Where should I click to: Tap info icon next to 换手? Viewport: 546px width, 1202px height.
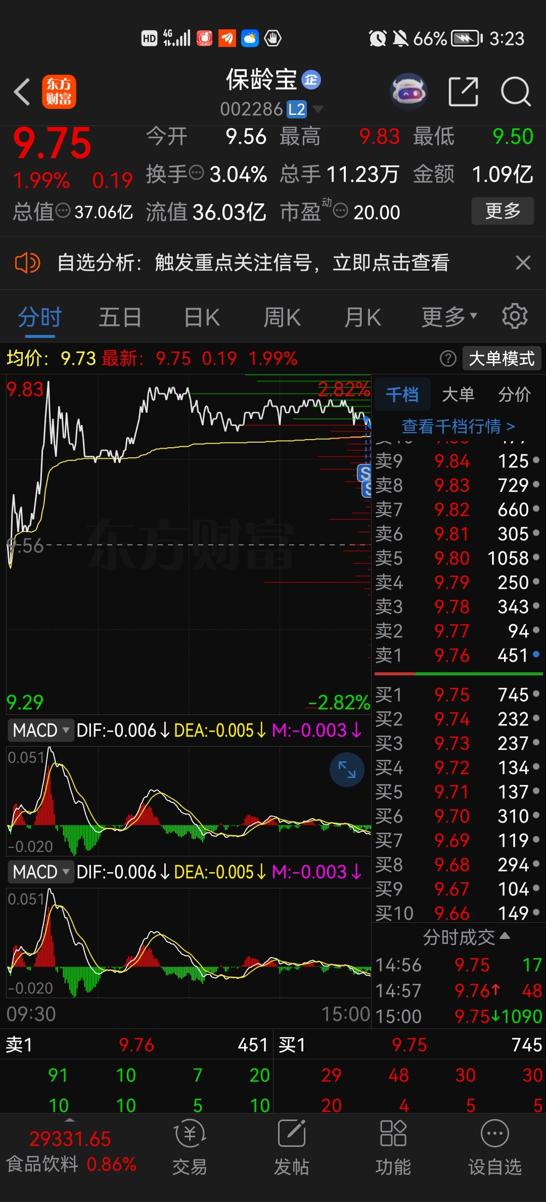(x=197, y=173)
